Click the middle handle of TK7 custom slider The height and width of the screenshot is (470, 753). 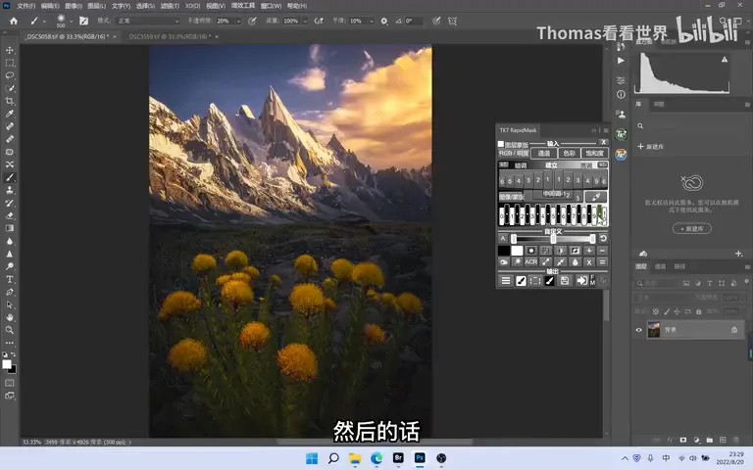point(553,238)
